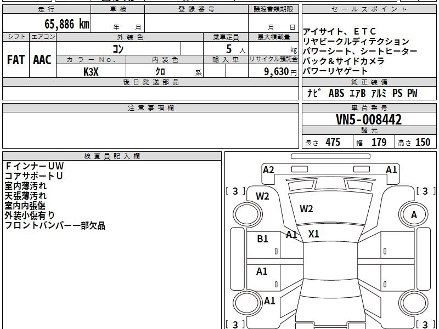Click the 室内内張傷 inspector note
This screenshot has height=329, width=439.
coord(25,205)
